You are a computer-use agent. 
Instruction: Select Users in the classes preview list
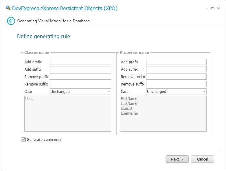pyautogui.click(x=30, y=99)
